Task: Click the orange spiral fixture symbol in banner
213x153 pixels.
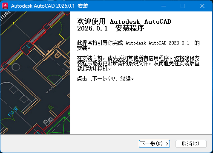Action: [x=58, y=55]
